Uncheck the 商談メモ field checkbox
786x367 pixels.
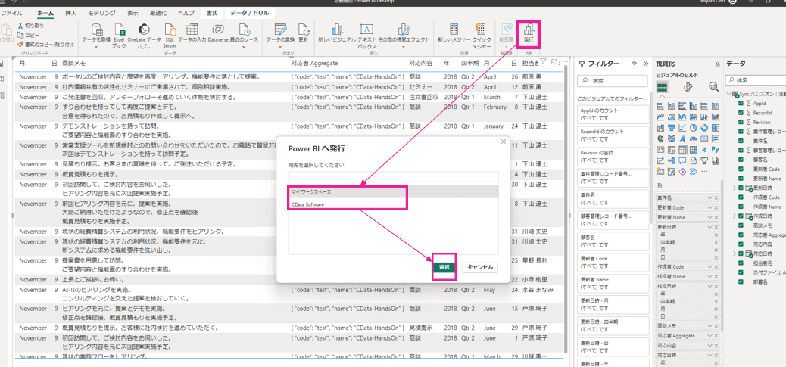(x=741, y=225)
